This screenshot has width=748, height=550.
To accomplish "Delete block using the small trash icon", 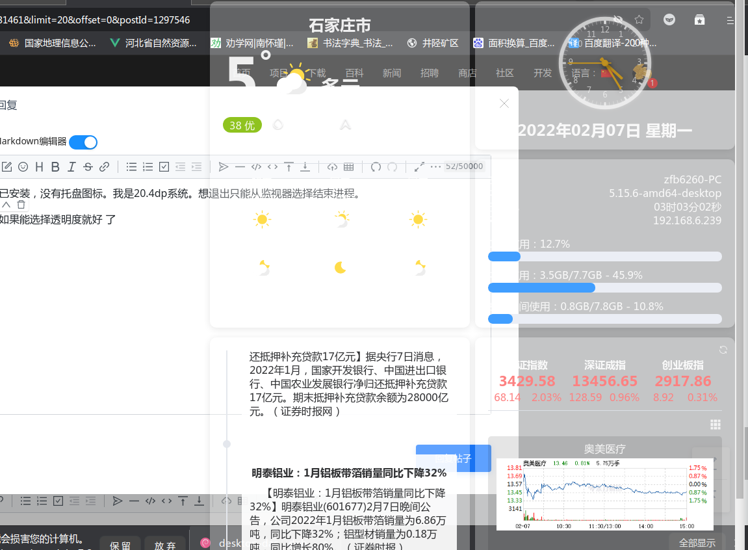I will (21, 205).
